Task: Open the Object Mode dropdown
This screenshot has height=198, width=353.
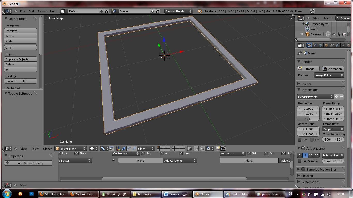Action: (70, 148)
